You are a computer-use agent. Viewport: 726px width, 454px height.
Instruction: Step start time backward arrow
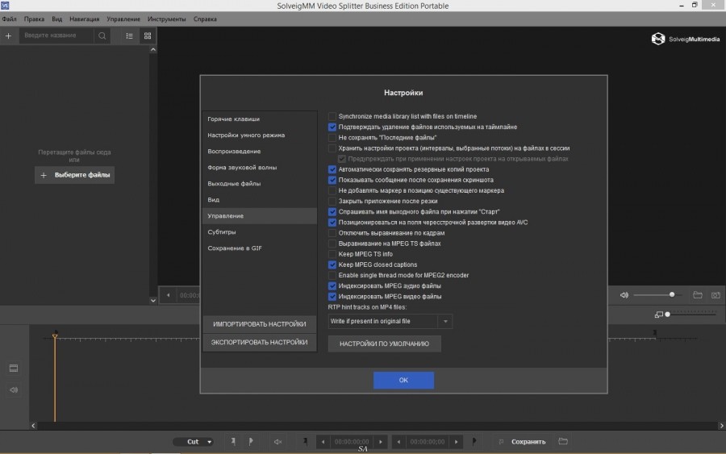tap(323, 442)
